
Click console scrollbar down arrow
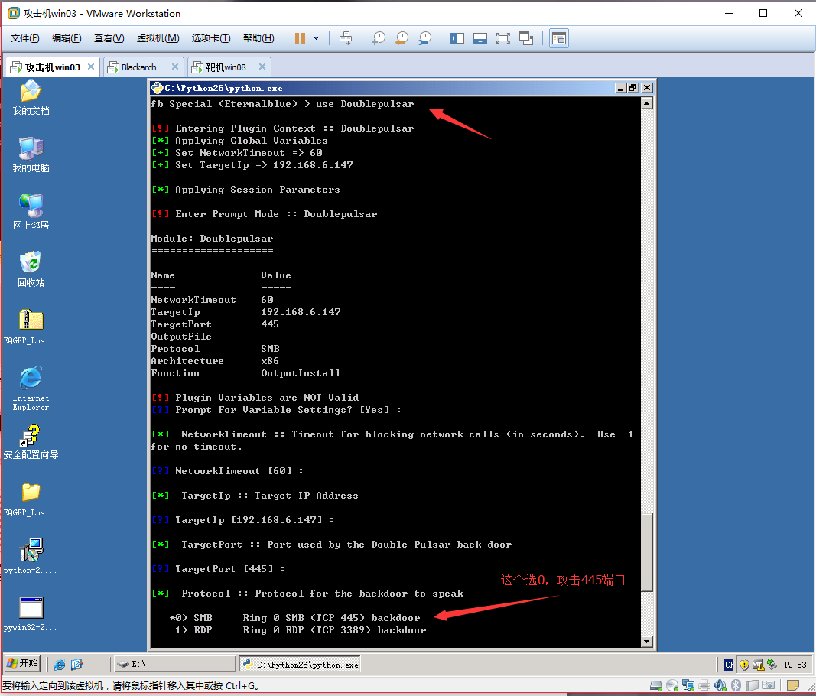coord(646,642)
